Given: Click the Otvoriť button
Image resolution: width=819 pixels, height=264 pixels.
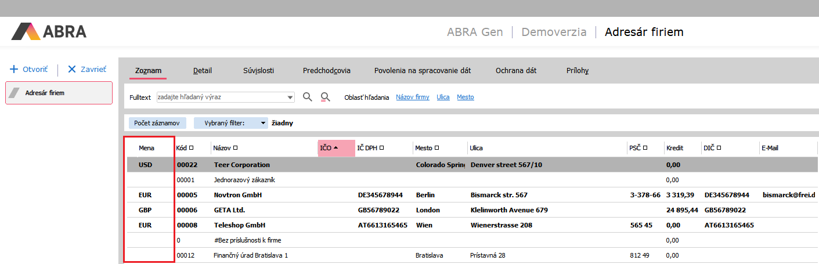Looking at the screenshot, I should coord(28,69).
